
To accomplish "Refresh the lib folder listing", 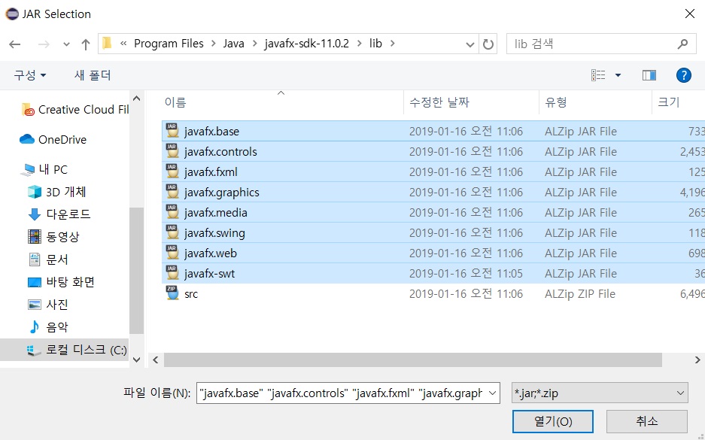I will click(488, 44).
